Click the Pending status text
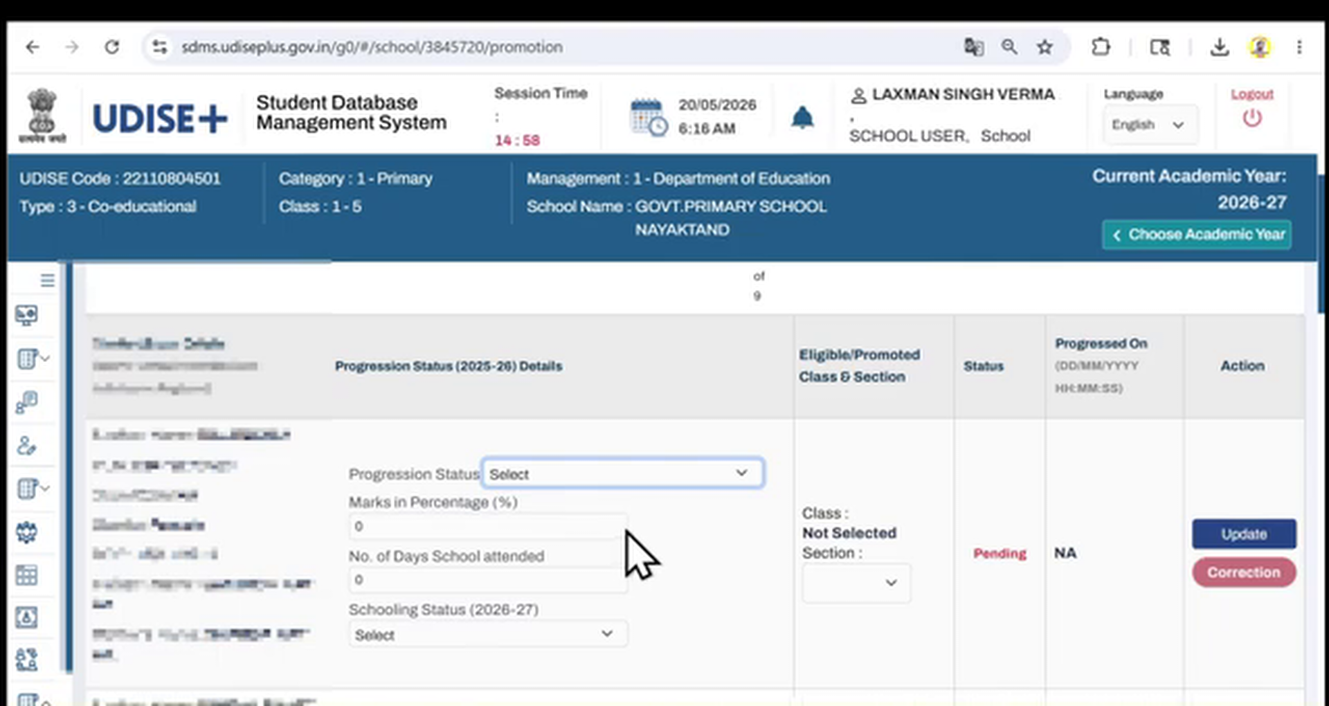Viewport: 1329px width, 706px height. click(x=1000, y=553)
